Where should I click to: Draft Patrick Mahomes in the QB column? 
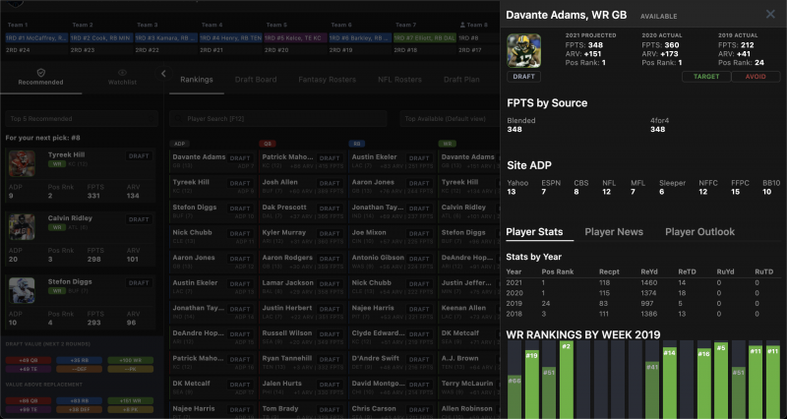(x=330, y=158)
